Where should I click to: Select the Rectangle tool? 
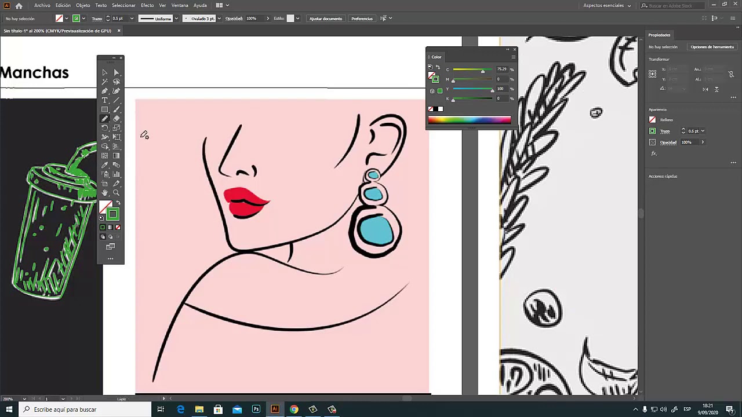click(105, 109)
